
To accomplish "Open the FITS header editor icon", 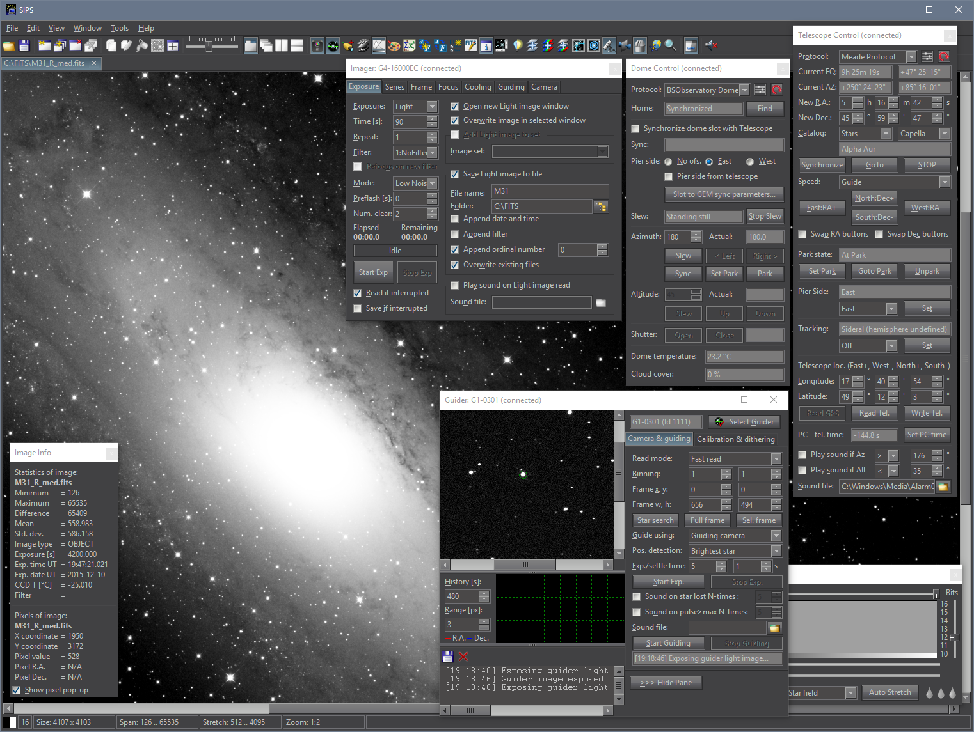I will [x=470, y=45].
